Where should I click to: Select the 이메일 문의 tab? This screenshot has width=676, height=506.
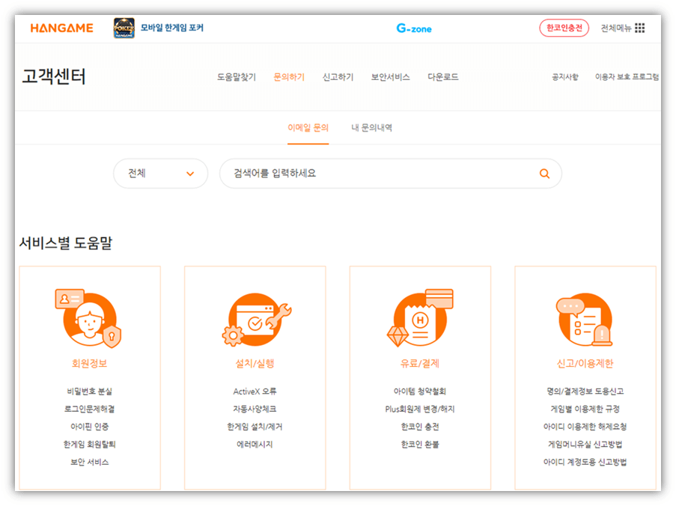[x=308, y=127]
